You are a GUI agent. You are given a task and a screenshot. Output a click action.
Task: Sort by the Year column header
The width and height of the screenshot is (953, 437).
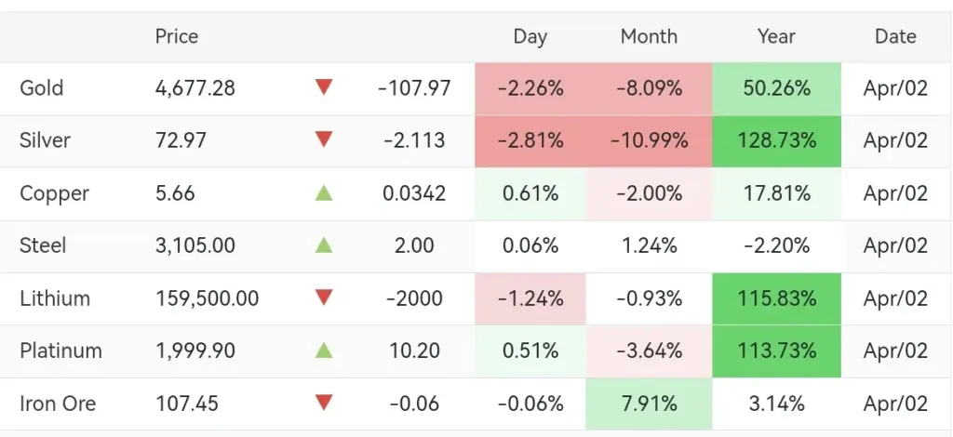776,37
